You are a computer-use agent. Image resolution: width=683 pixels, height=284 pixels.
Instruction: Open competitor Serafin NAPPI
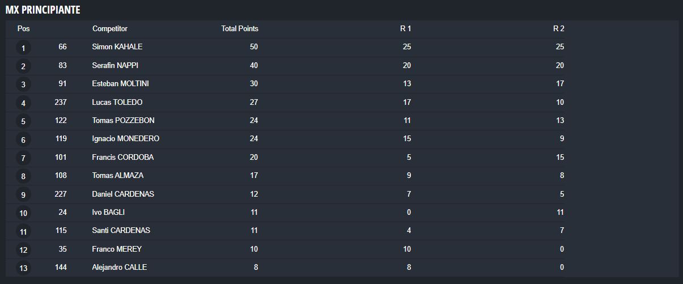click(115, 66)
